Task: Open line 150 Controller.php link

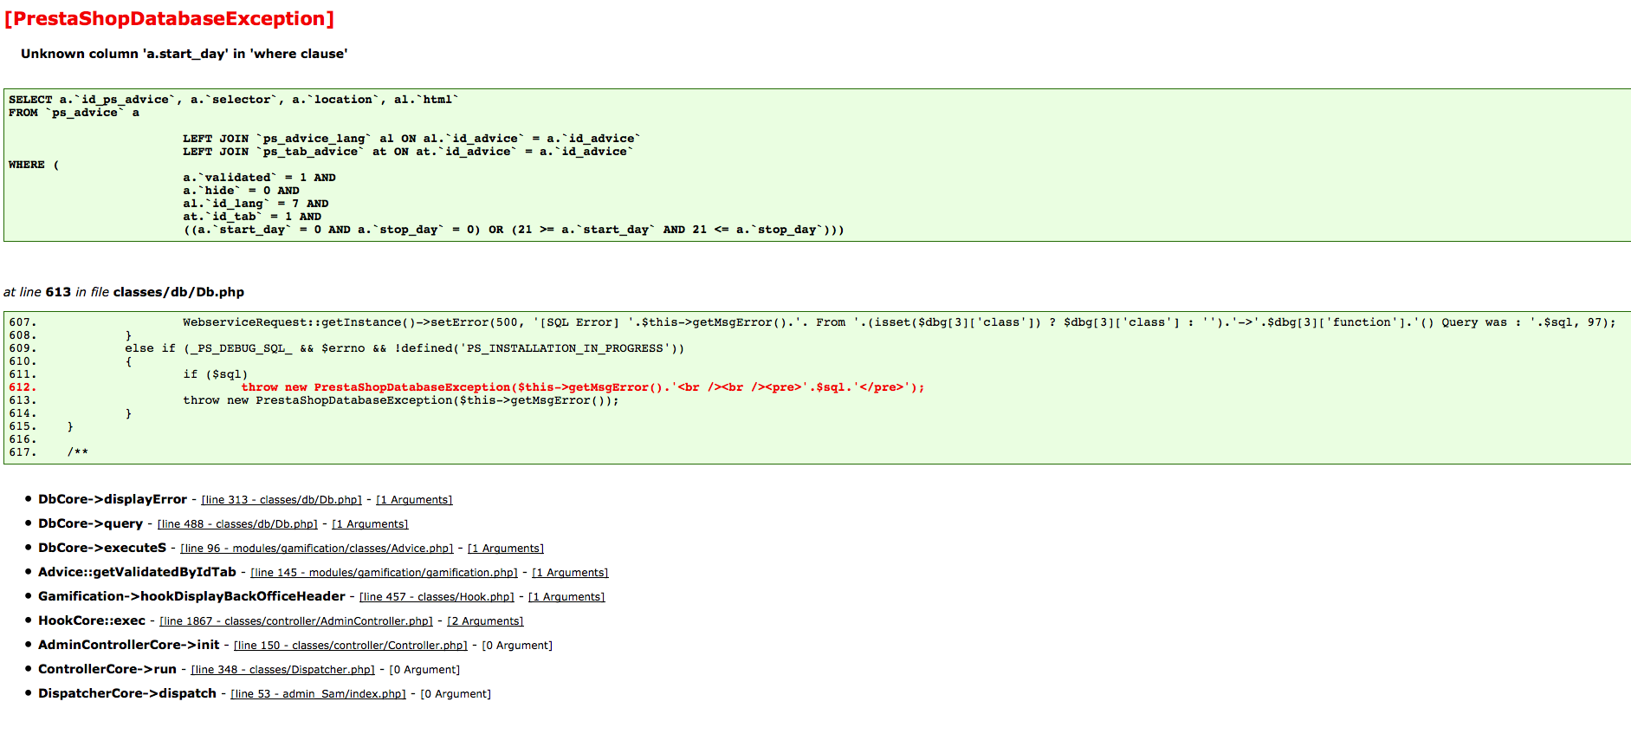Action: [x=351, y=646]
